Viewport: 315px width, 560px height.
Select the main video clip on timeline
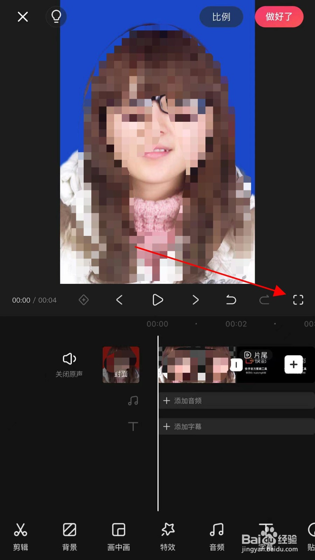click(197, 365)
